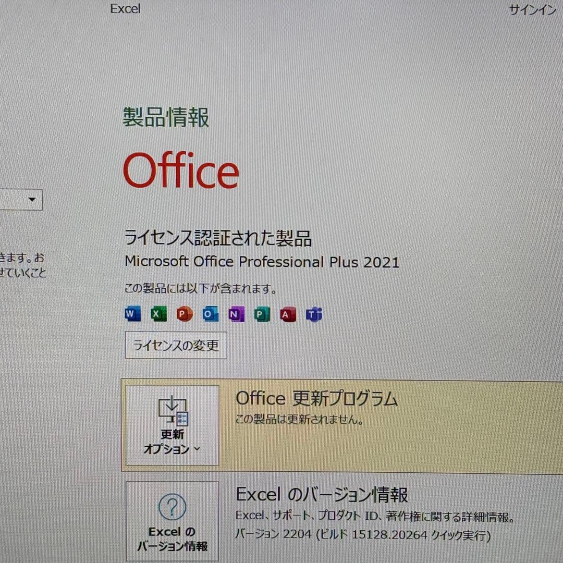The image size is (563, 563).
Task: Open the dropdown arrow in the left combo box
Action: (x=31, y=200)
